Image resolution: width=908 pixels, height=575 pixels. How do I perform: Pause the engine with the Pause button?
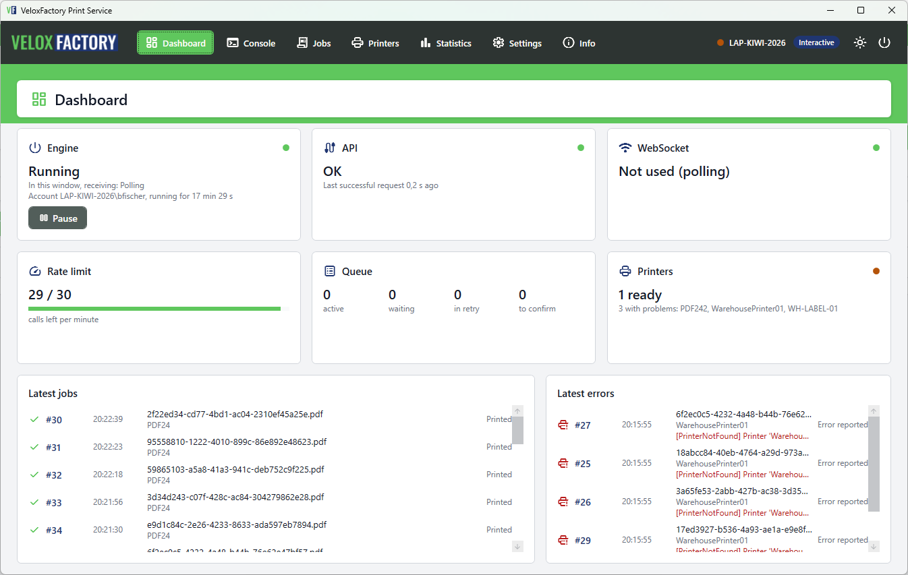pyautogui.click(x=57, y=218)
